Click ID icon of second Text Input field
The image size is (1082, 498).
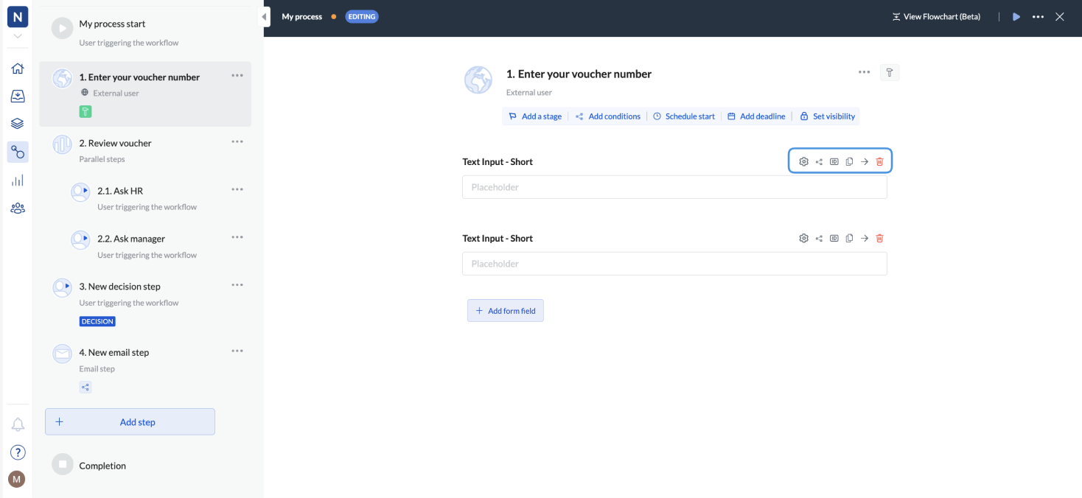pyautogui.click(x=834, y=238)
